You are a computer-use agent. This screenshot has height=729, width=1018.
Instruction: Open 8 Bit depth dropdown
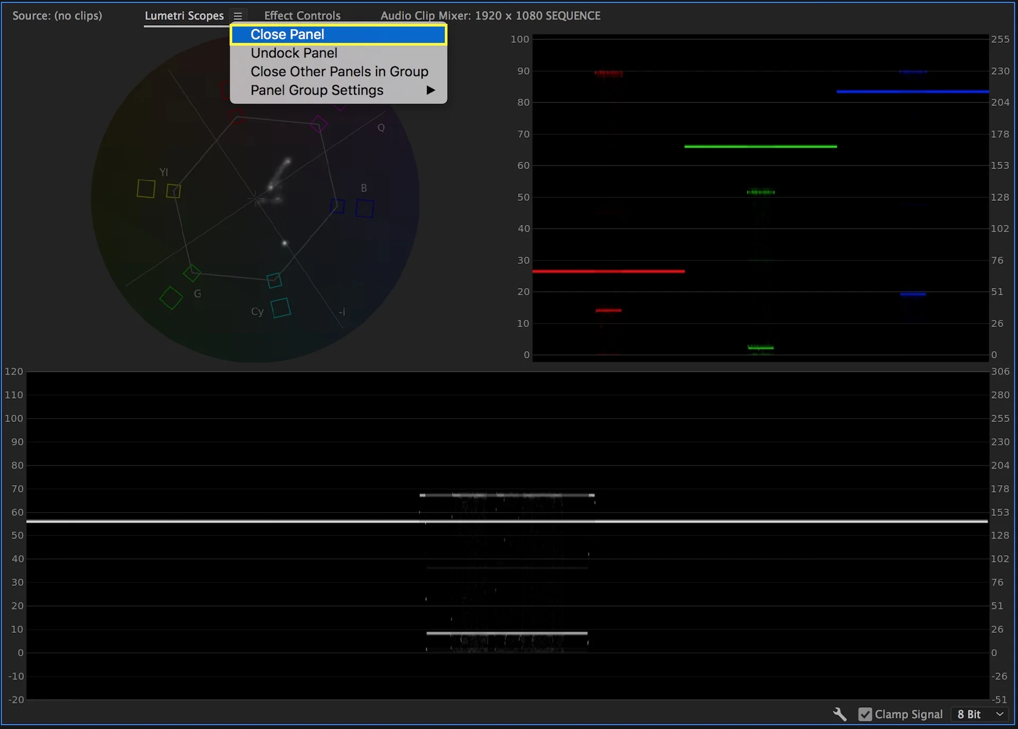point(980,714)
